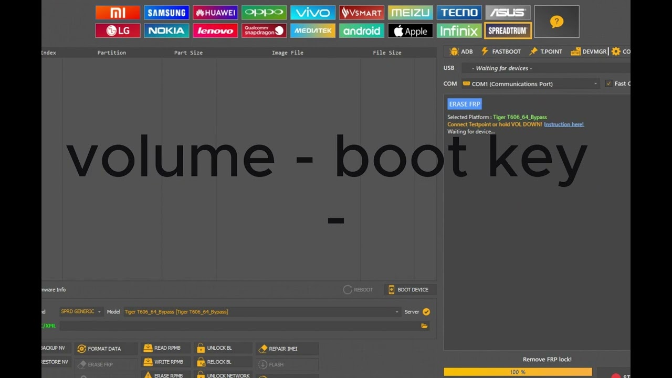Click the USB waiting for devices field
Image resolution: width=672 pixels, height=378 pixels.
click(x=545, y=68)
